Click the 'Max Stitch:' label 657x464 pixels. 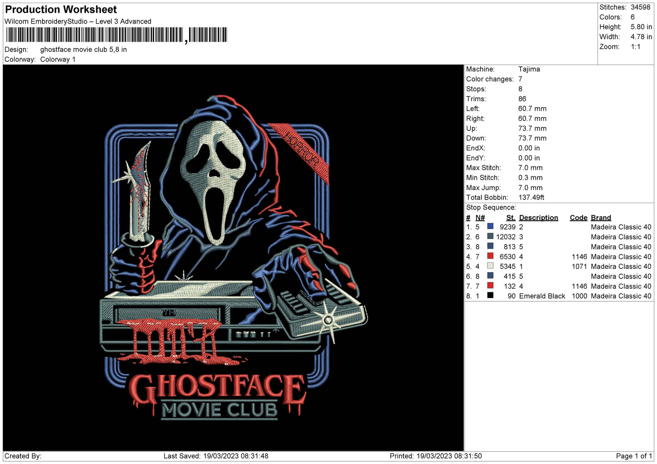pos(483,168)
